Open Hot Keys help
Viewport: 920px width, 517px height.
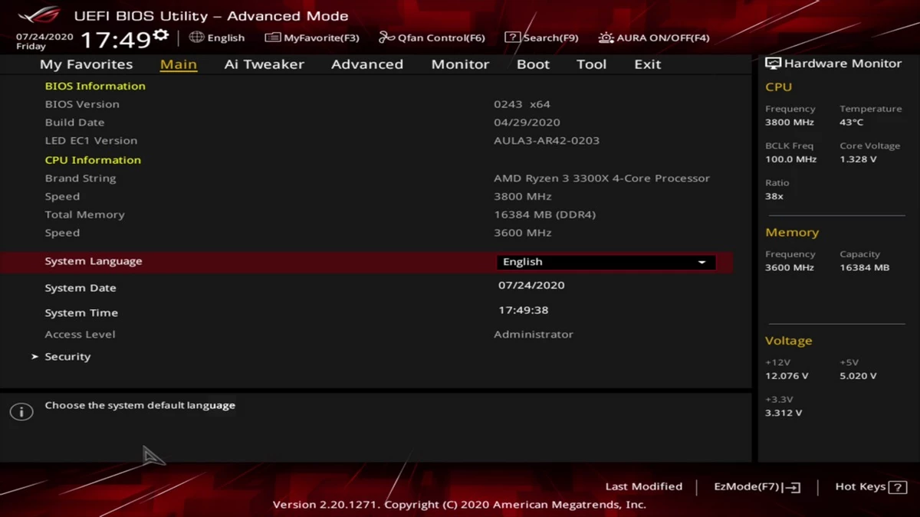pyautogui.click(x=861, y=486)
